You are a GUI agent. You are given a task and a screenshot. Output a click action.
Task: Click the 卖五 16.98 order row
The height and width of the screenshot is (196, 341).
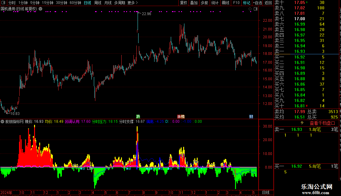307,30
